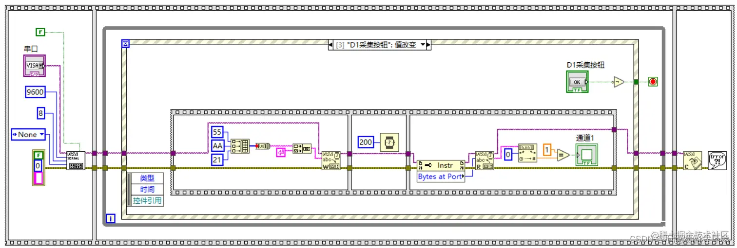Select the loop iteration terminal i
The image size is (737, 248).
[x=111, y=219]
